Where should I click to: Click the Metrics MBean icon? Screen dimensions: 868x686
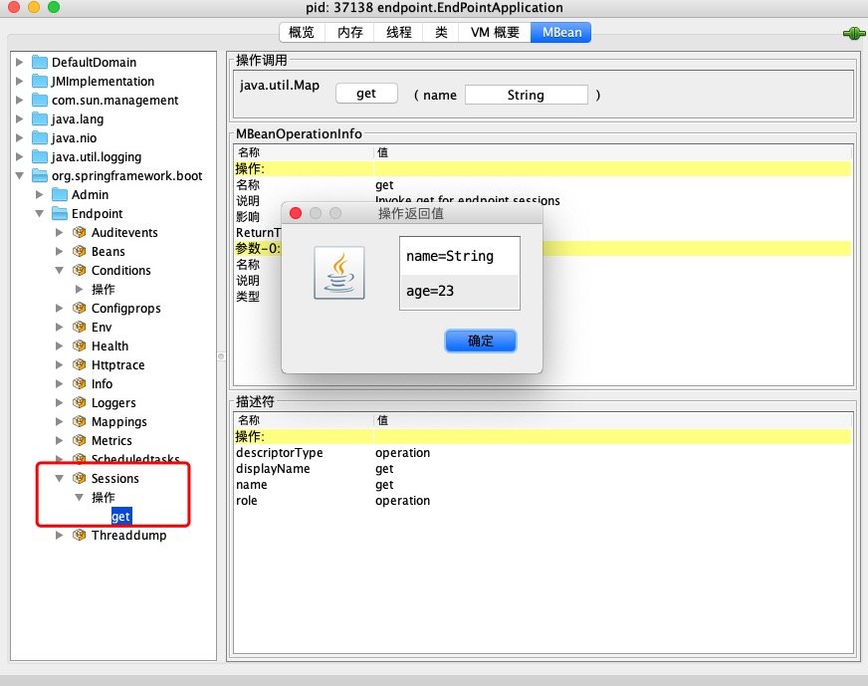point(80,440)
